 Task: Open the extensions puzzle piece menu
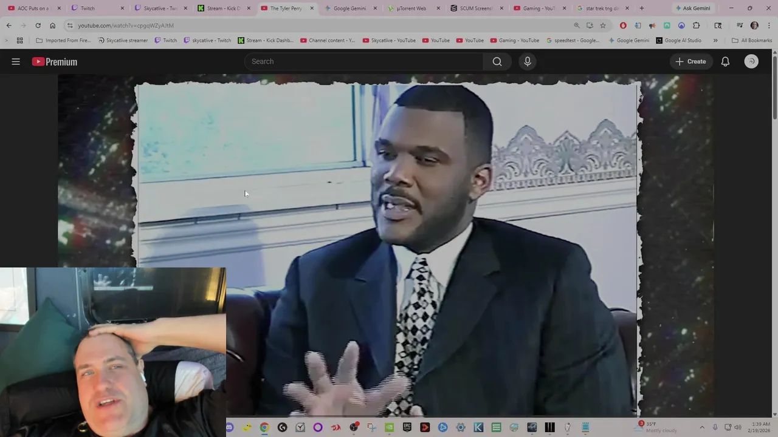click(697, 25)
